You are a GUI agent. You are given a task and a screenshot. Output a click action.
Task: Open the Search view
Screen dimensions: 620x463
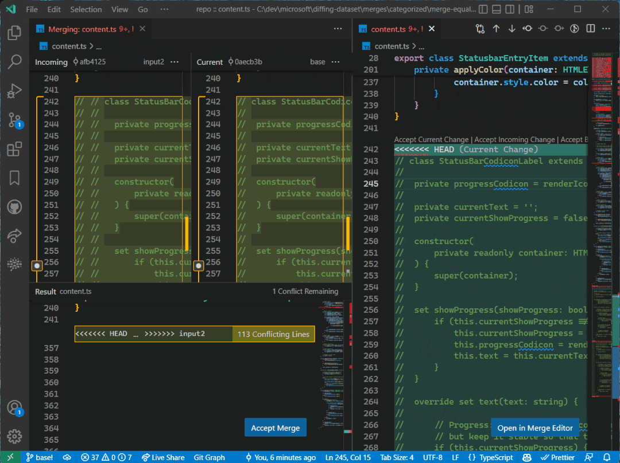pos(14,61)
